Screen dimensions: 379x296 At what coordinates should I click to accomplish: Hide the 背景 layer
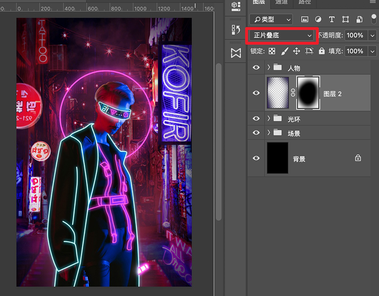[256, 158]
